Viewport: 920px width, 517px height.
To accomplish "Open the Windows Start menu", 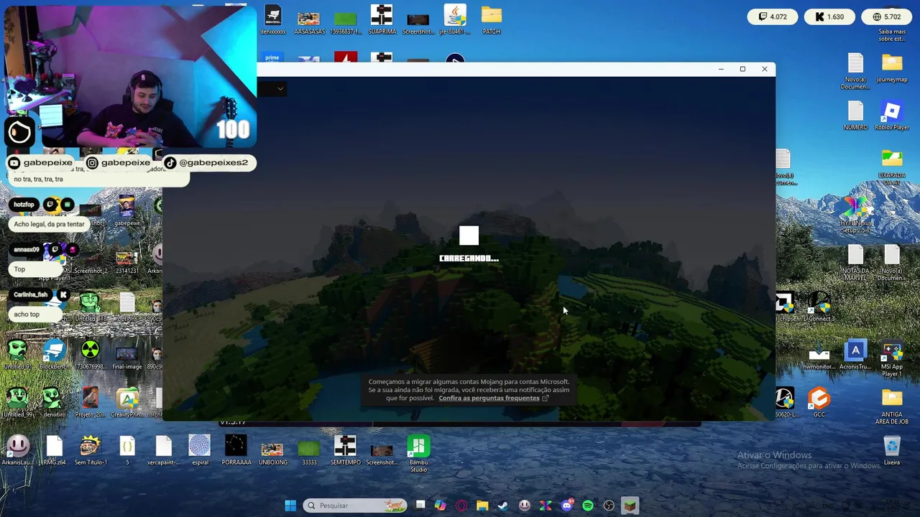I will click(x=290, y=506).
